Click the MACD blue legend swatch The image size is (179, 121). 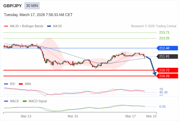click(x=6, y=101)
